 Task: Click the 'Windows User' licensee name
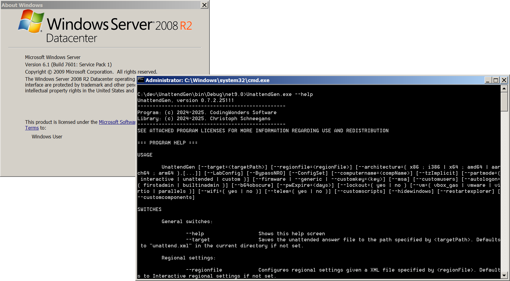click(47, 137)
